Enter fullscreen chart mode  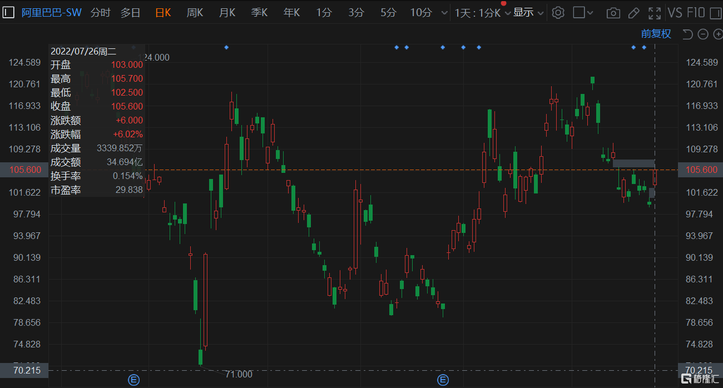coord(655,13)
